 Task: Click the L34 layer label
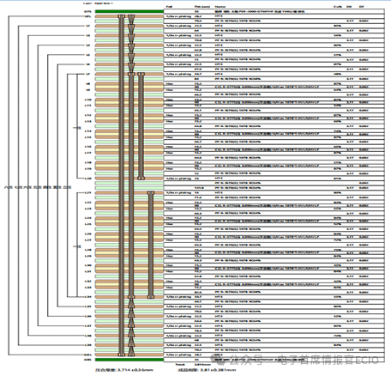pos(87,297)
